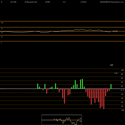The width and height of the screenshot is (125, 125).
Task: Click the tallest green histogram bar
Action: tap(82, 84)
